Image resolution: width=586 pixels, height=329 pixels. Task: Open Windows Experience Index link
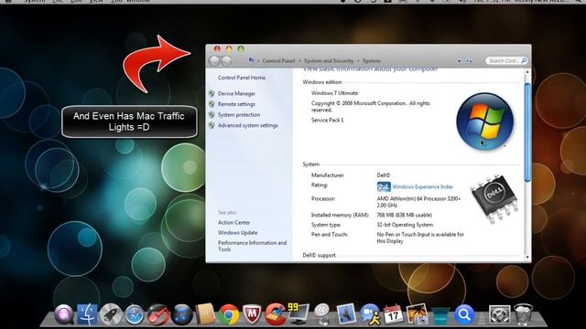(422, 186)
